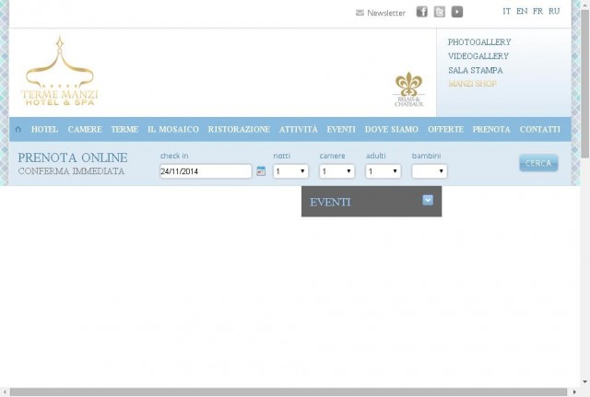Open the camere dropdown
Screen dimensions: 590x397
pos(337,171)
